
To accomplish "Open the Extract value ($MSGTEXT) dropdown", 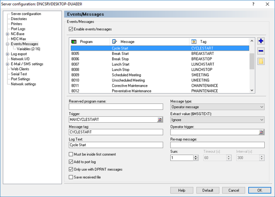I will (x=217, y=120).
